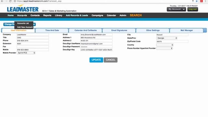Screen dimensions: 208x117
Task: Click the LeadMaster logo
Action: 23,8
